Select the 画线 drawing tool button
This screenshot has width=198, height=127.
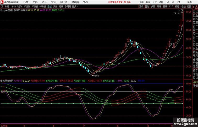tap(165, 7)
